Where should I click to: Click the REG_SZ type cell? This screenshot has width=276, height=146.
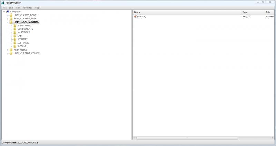[x=246, y=16]
